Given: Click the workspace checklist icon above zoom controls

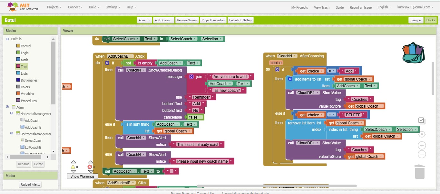Looking at the screenshot, I should pyautogui.click(x=422, y=121).
